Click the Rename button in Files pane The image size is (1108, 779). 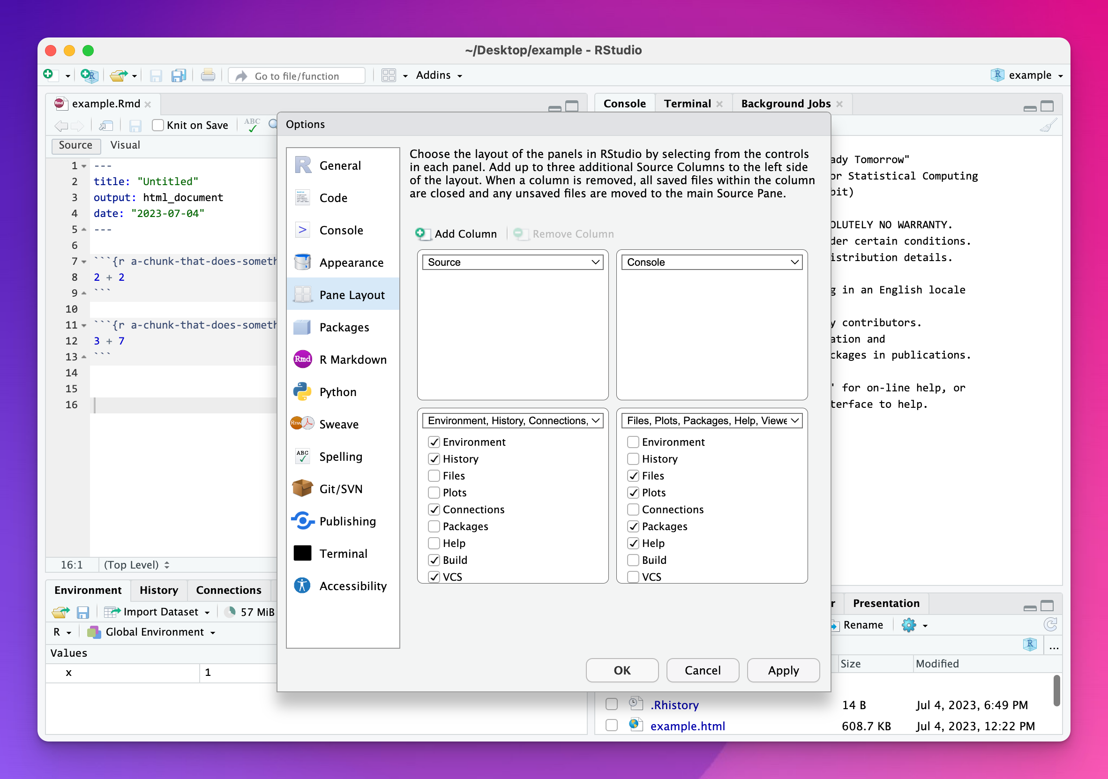857,625
